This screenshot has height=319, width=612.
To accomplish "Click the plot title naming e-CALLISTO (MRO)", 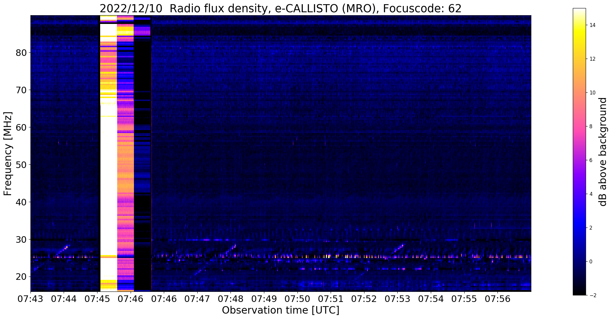I will point(280,8).
